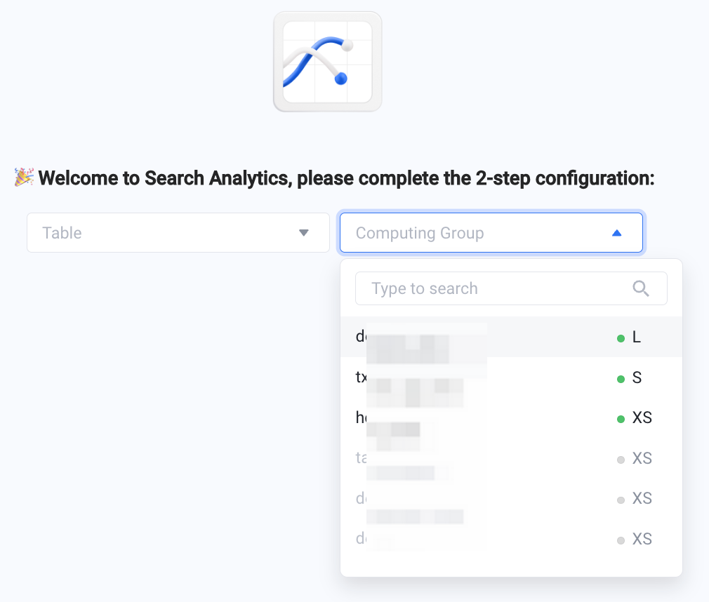Click green status dot beside L size
The width and height of the screenshot is (709, 602).
621,338
